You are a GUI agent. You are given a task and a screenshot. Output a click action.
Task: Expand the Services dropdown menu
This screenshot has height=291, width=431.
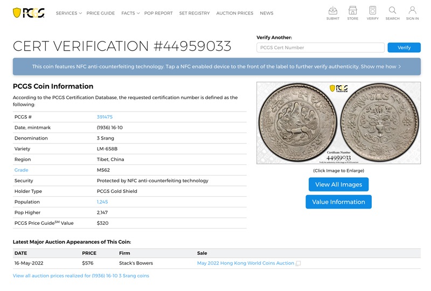pyautogui.click(x=68, y=13)
